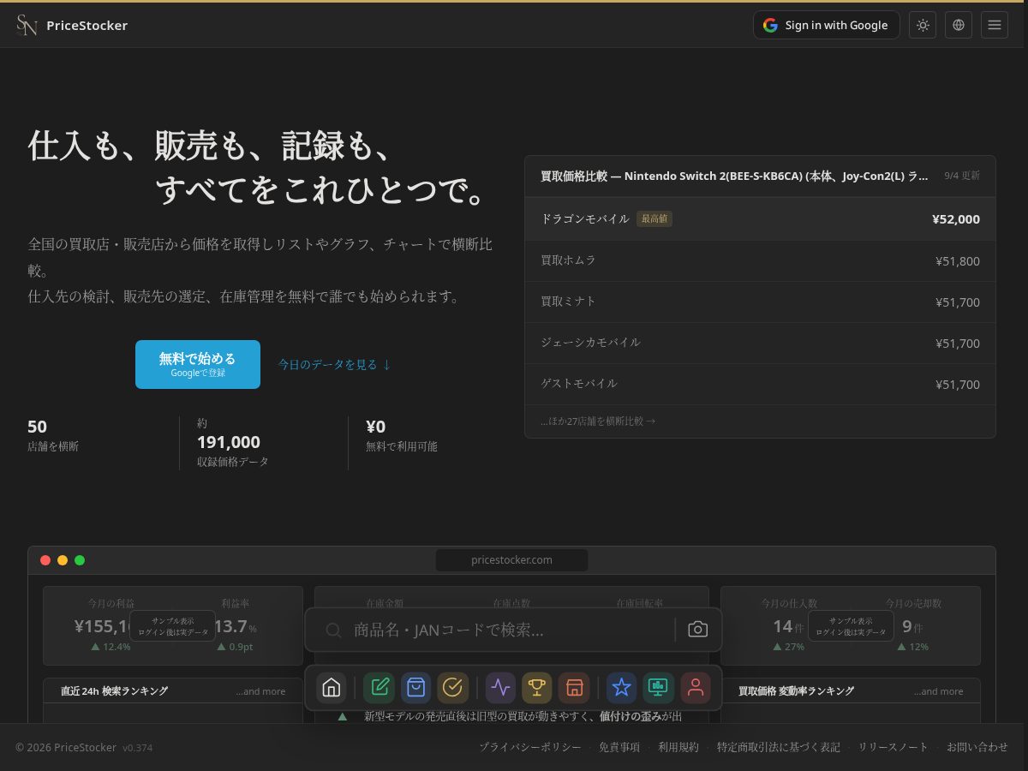Click the orange store dock icon
1028x771 pixels.
click(574, 687)
